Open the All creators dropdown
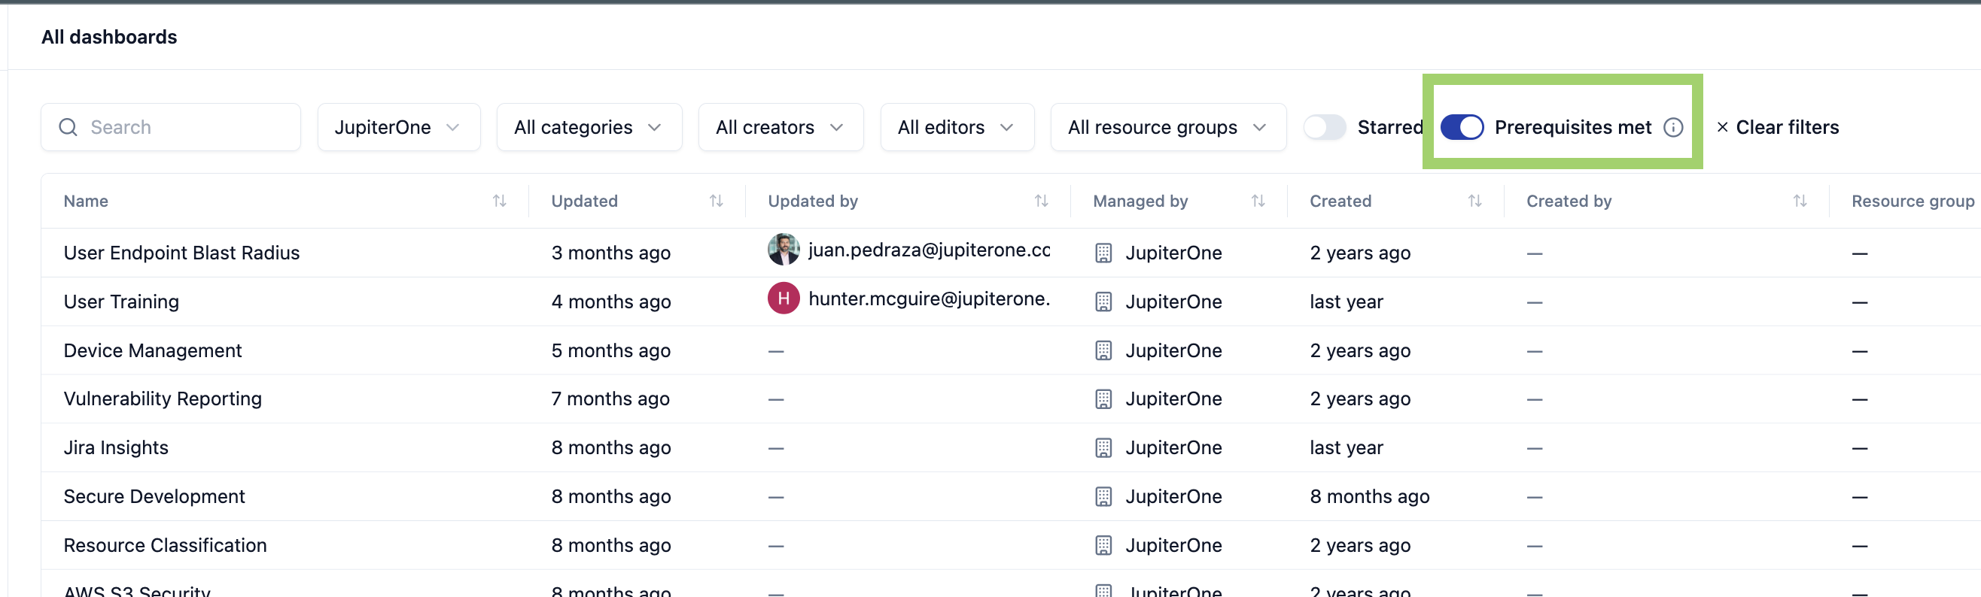Screen dimensions: 1981x597 pos(781,128)
